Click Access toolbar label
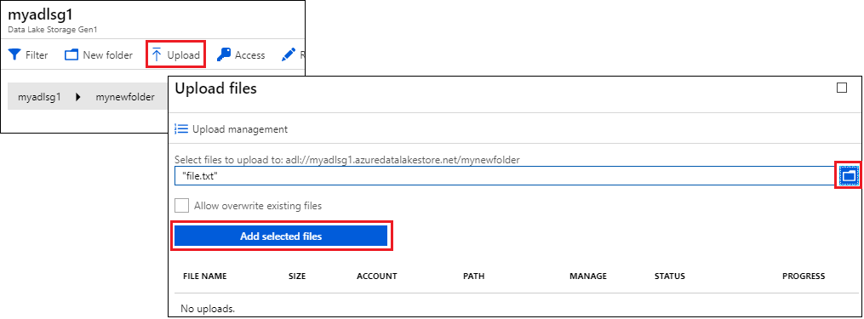 (x=249, y=55)
